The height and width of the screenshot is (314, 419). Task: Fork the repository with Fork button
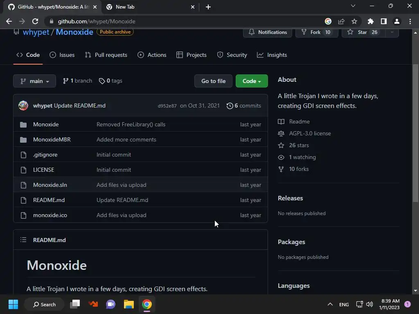click(x=317, y=32)
